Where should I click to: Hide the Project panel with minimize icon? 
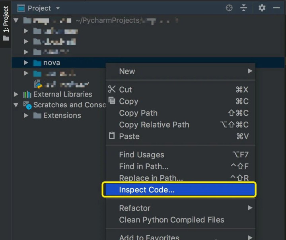[276, 8]
